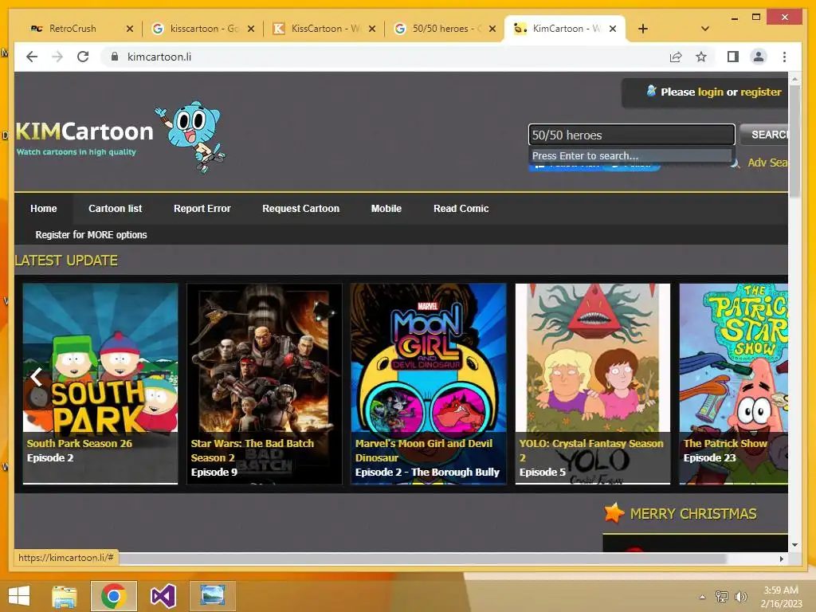Viewport: 816px width, 612px height.
Task: Click the KIMCartoon logo
Action: [x=84, y=136]
